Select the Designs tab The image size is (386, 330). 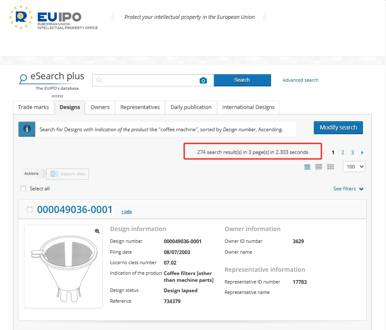[x=70, y=107]
